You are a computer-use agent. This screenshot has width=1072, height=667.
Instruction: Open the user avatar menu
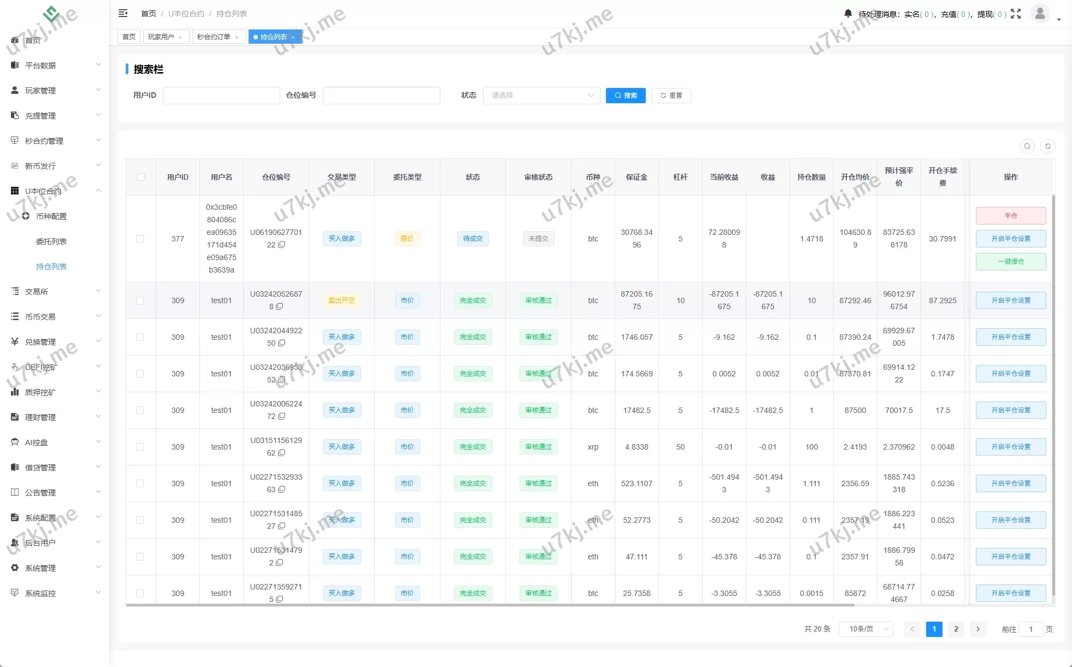[1040, 13]
